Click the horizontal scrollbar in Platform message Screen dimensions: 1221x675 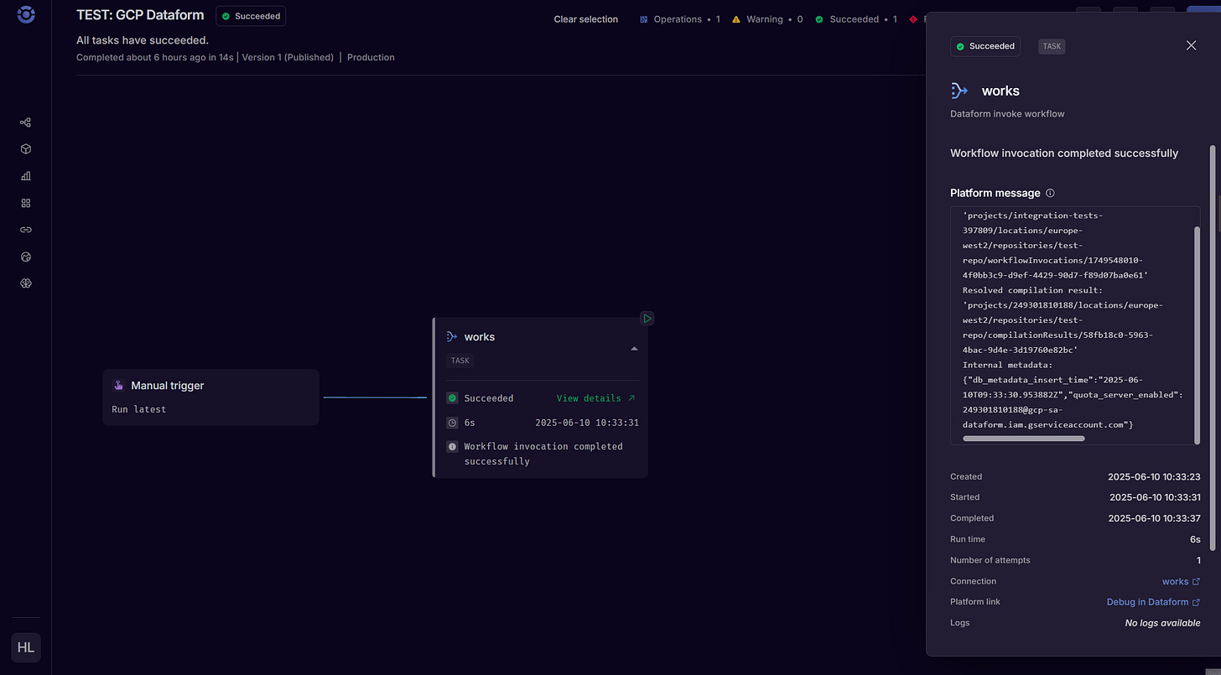pyautogui.click(x=1024, y=439)
